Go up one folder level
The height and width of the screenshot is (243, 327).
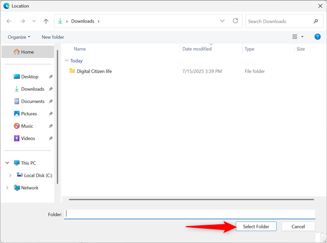point(46,21)
